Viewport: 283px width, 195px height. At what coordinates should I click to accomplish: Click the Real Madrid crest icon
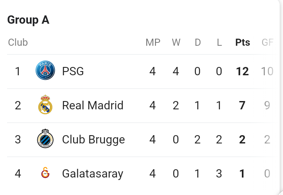click(45, 104)
